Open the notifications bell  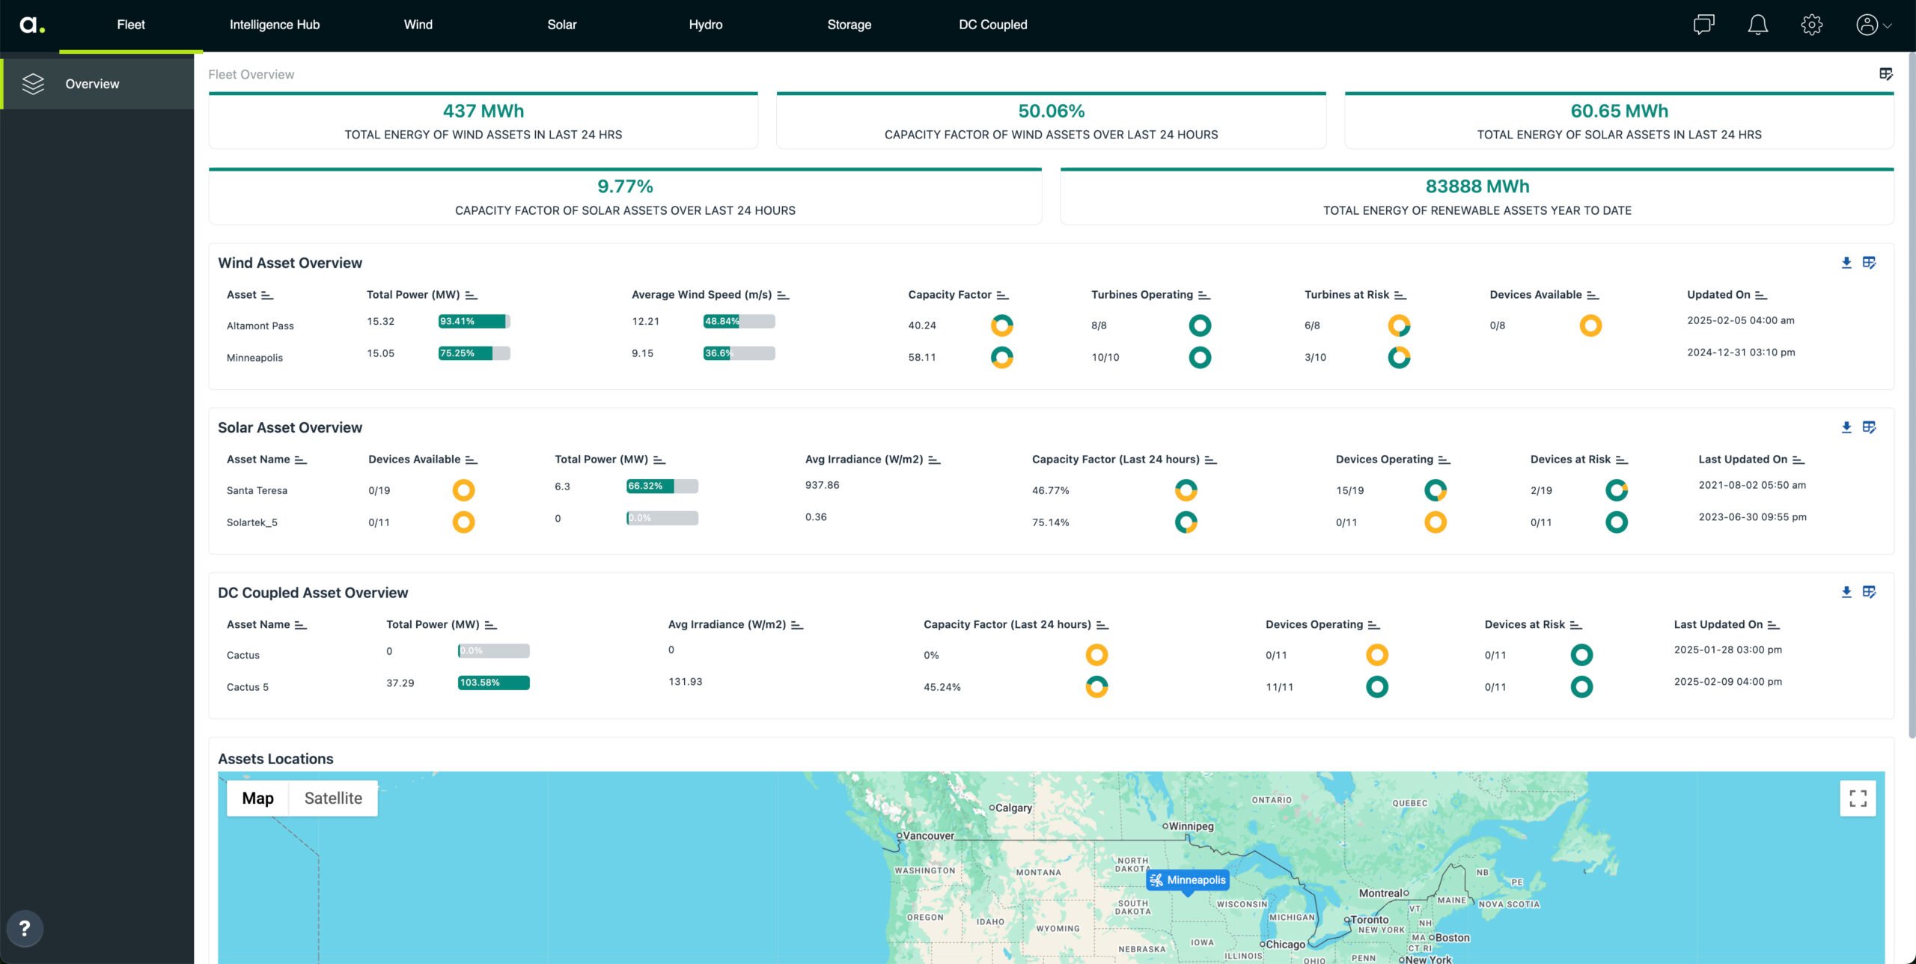(x=1757, y=25)
